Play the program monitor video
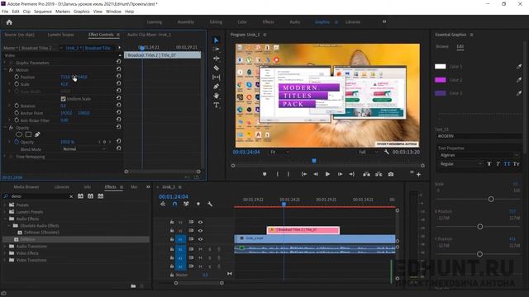 click(x=327, y=174)
